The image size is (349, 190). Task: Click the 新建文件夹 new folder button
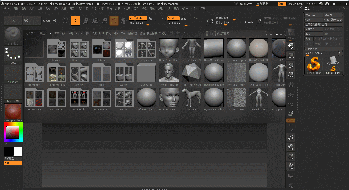(x=223, y=33)
